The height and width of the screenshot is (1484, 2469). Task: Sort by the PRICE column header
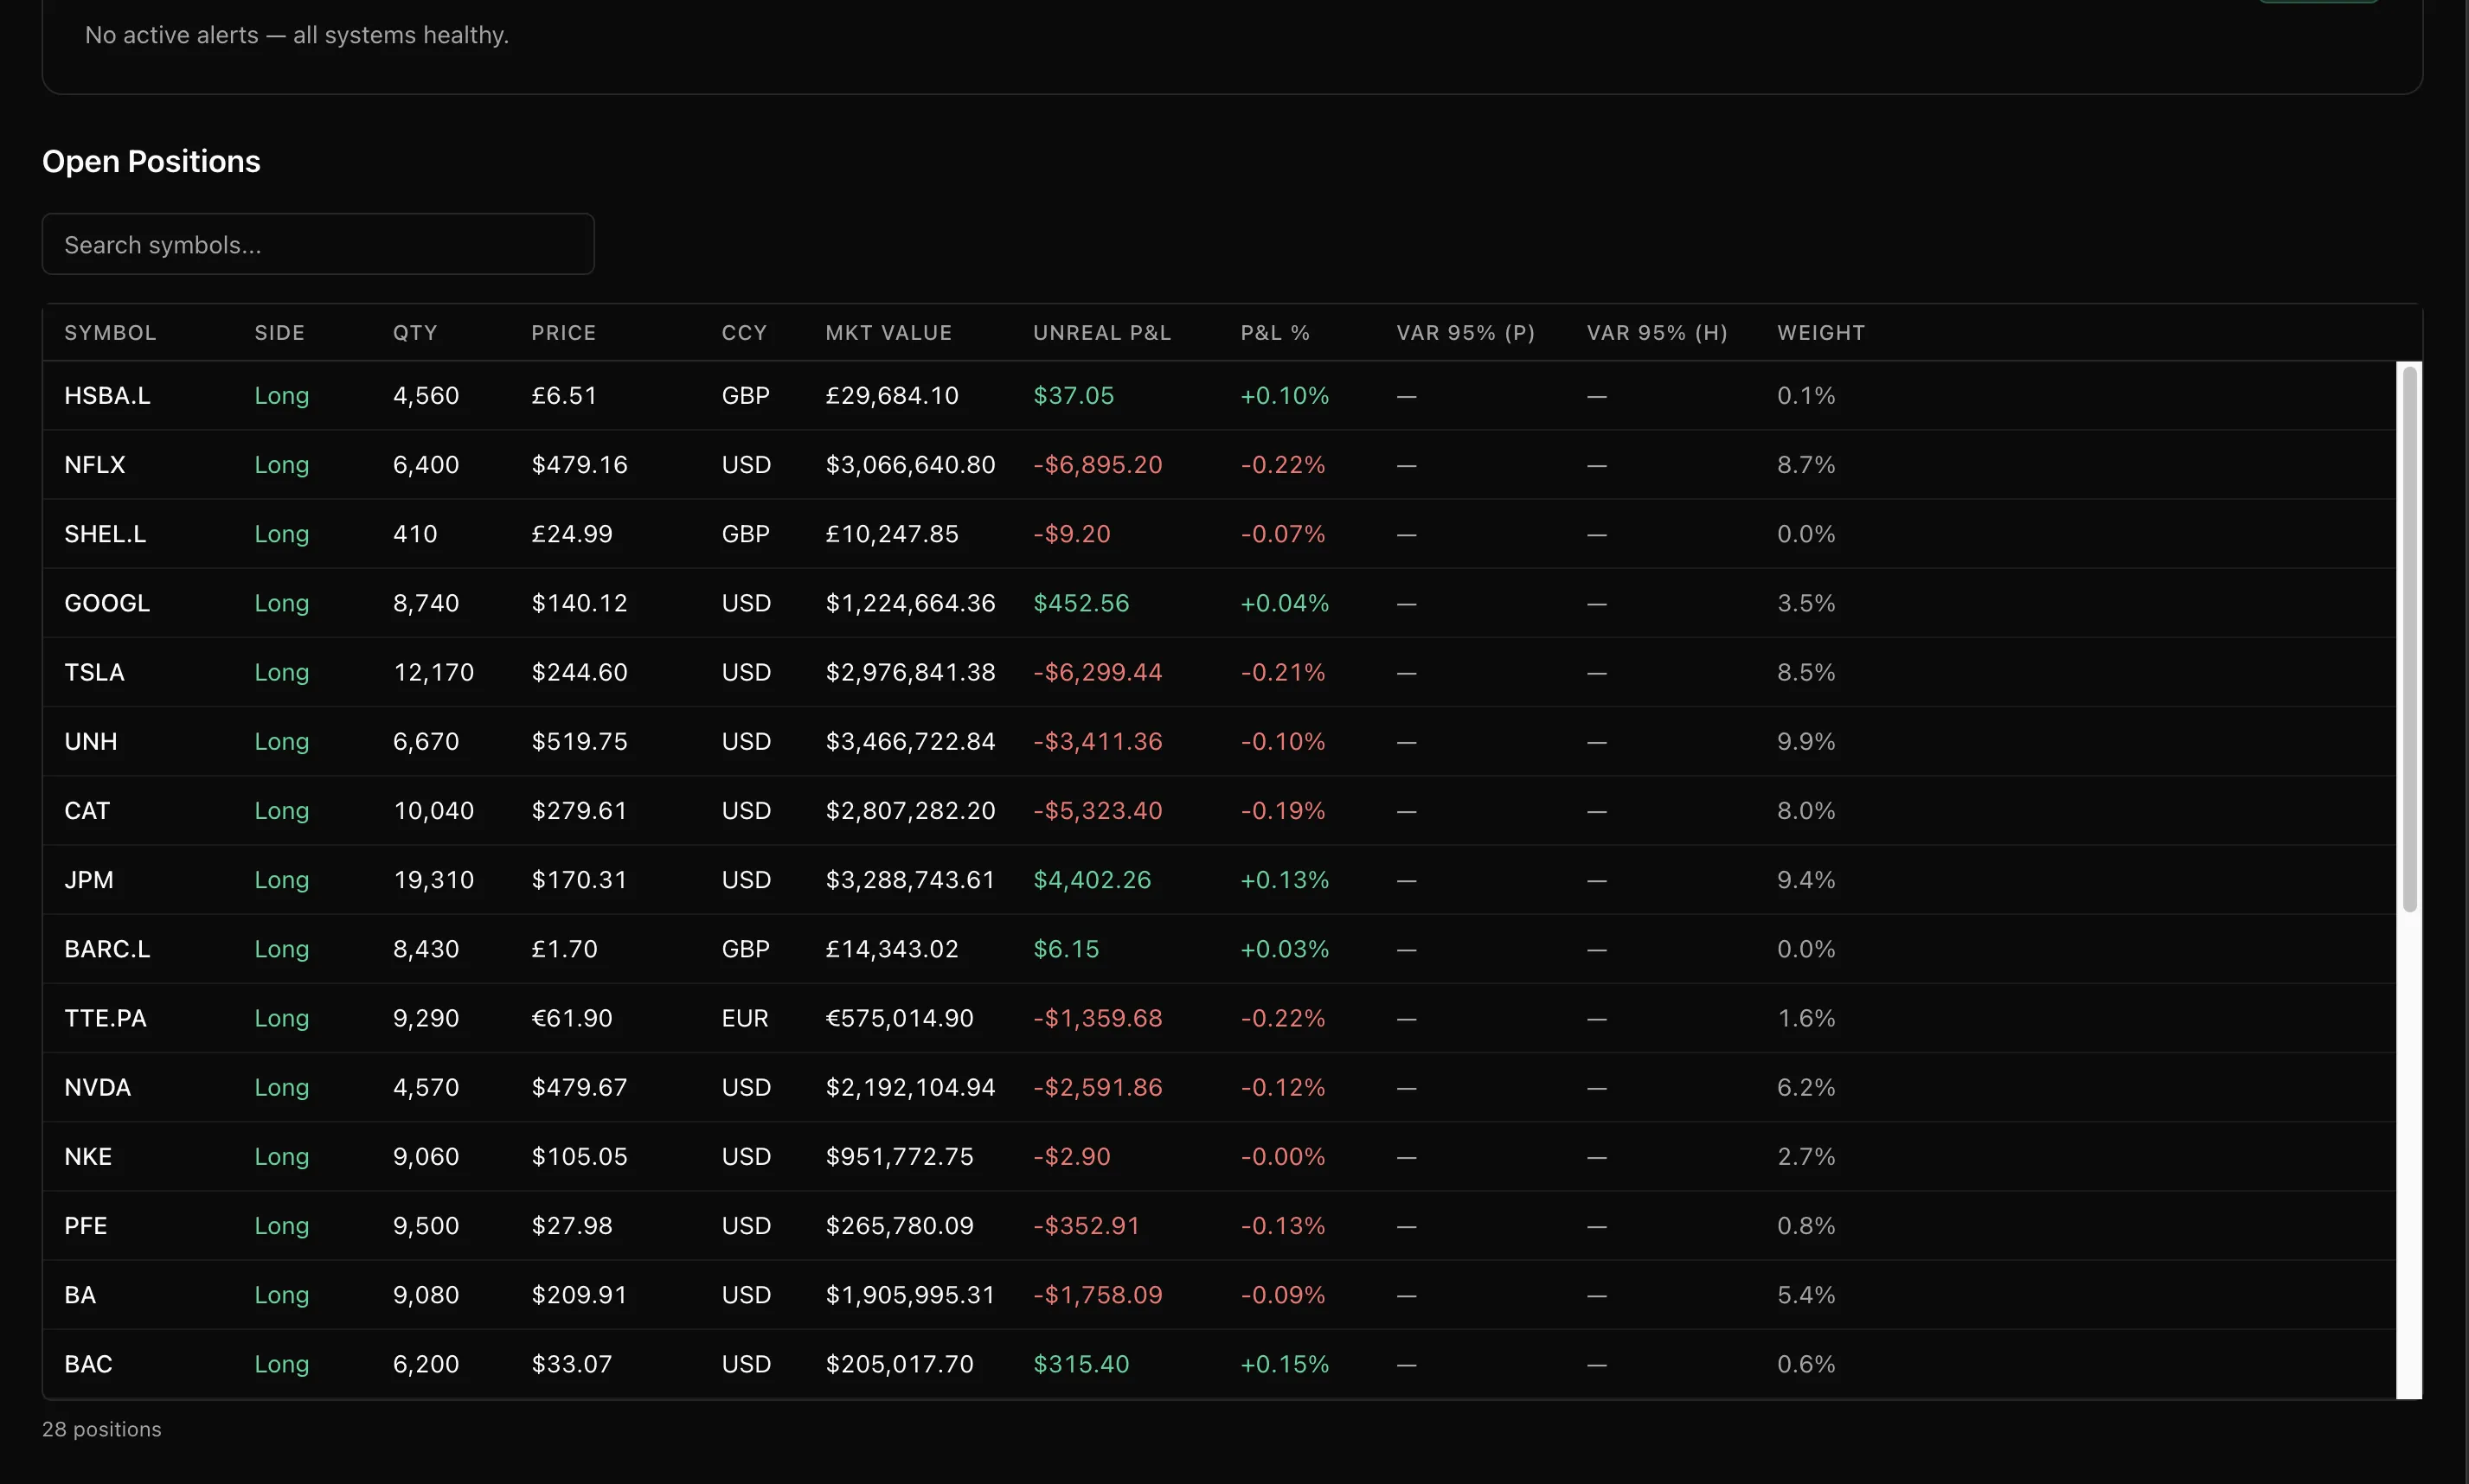(x=563, y=332)
